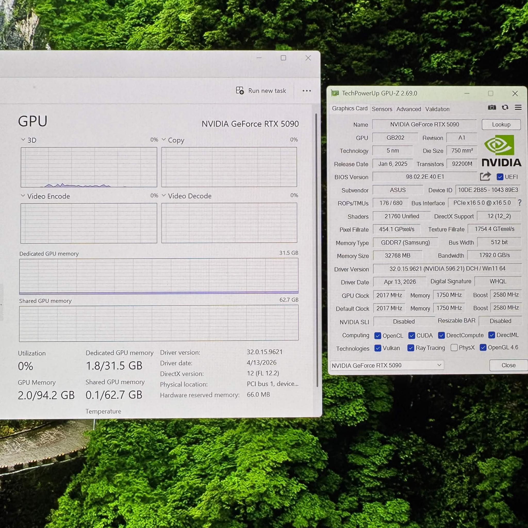Image resolution: width=528 pixels, height=528 pixels.
Task: Click the Driver Version field in GPU-Z
Action: 447,268
